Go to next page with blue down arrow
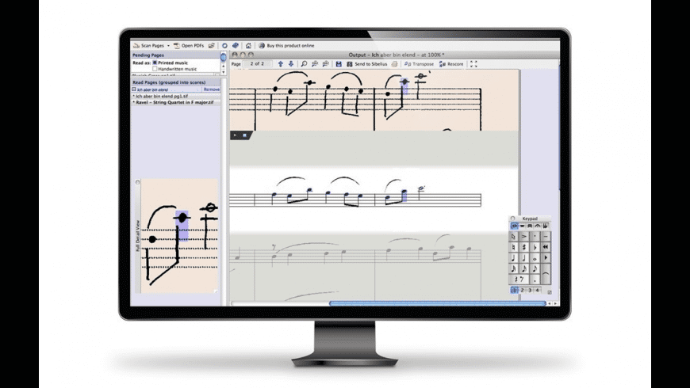The width and height of the screenshot is (690, 388). click(291, 63)
